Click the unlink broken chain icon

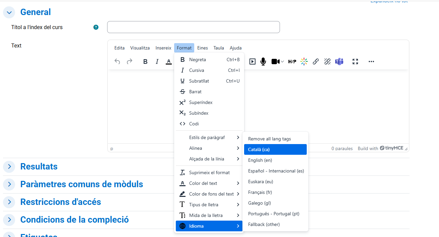[x=327, y=62]
